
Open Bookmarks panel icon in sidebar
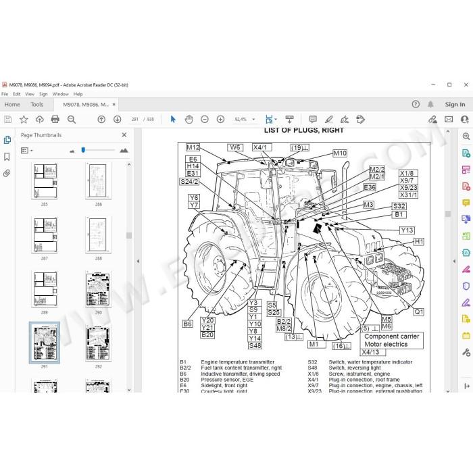(7, 157)
